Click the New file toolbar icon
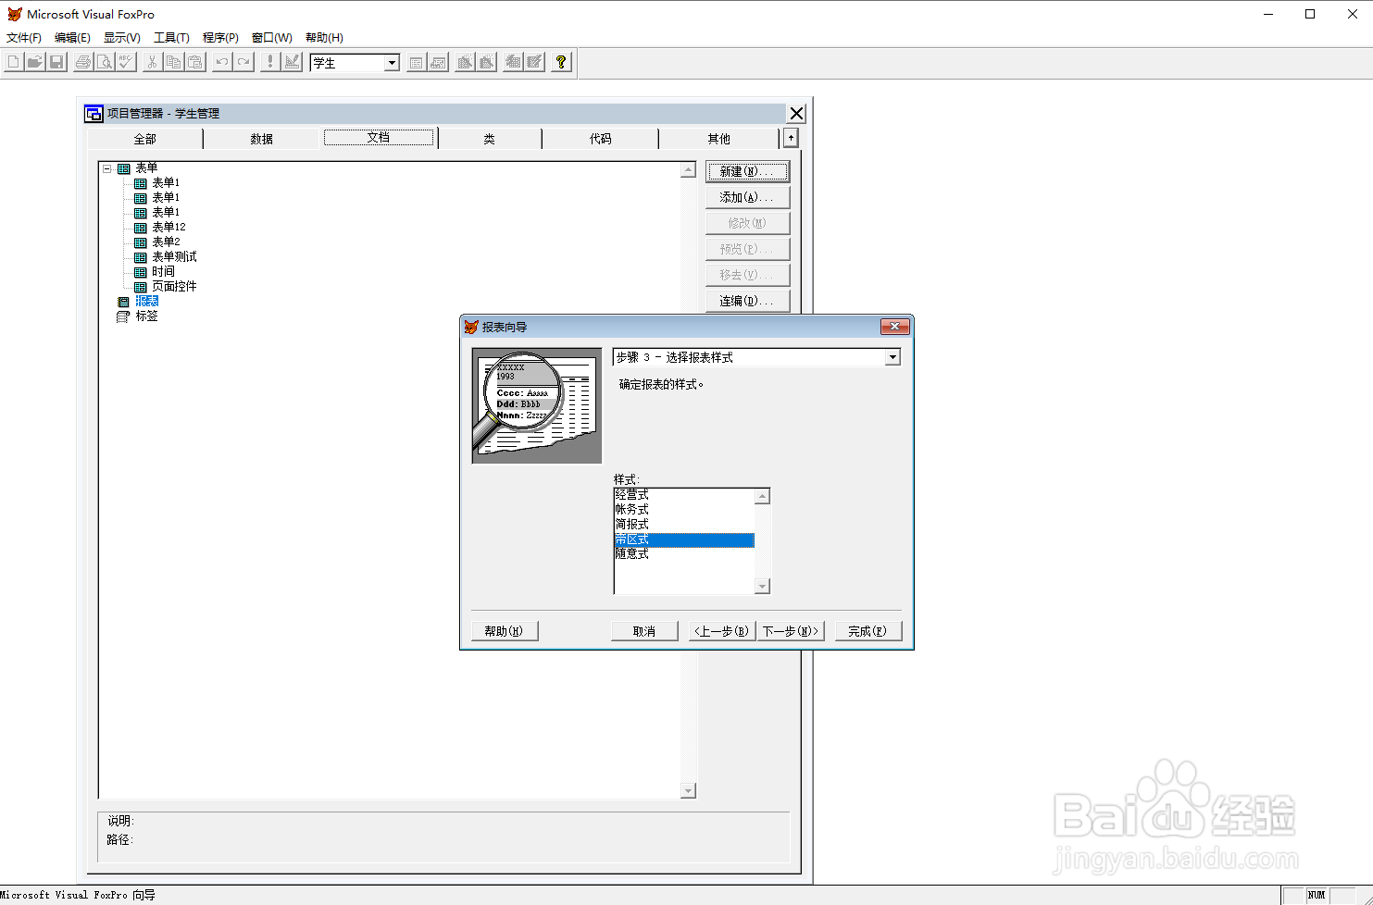The width and height of the screenshot is (1373, 905). (13, 62)
